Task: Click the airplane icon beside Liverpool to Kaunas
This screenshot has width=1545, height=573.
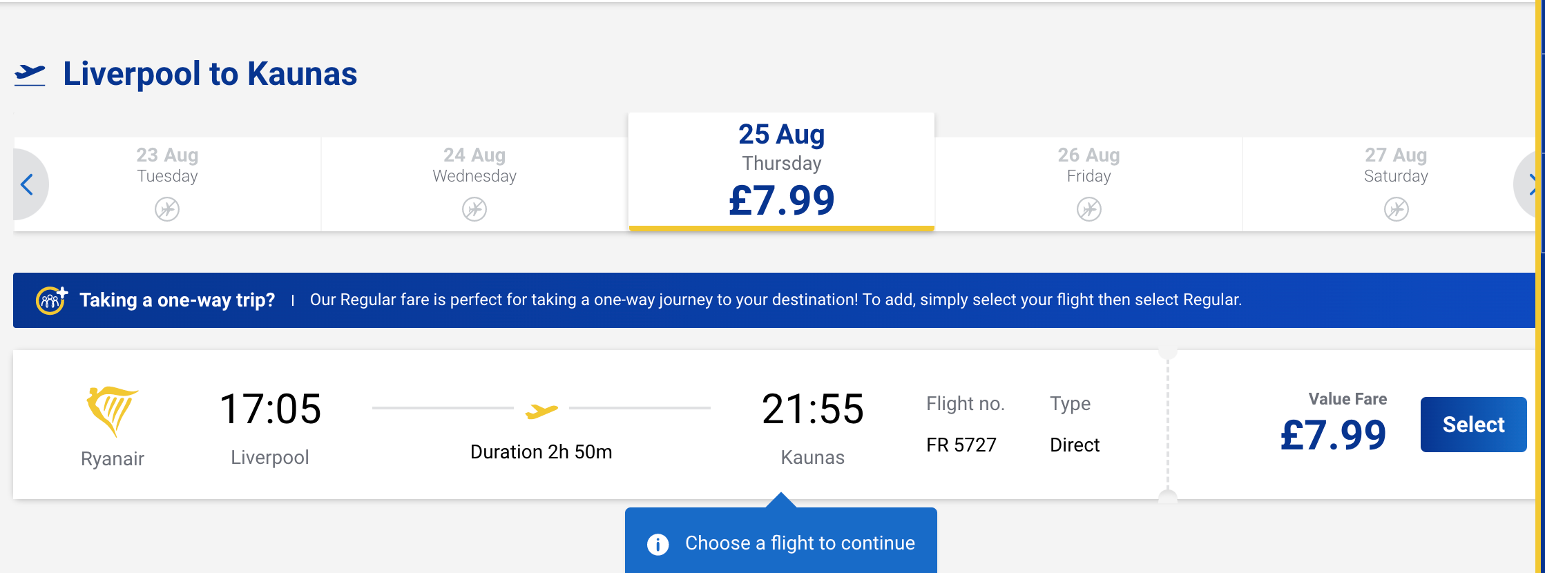Action: pyautogui.click(x=32, y=74)
